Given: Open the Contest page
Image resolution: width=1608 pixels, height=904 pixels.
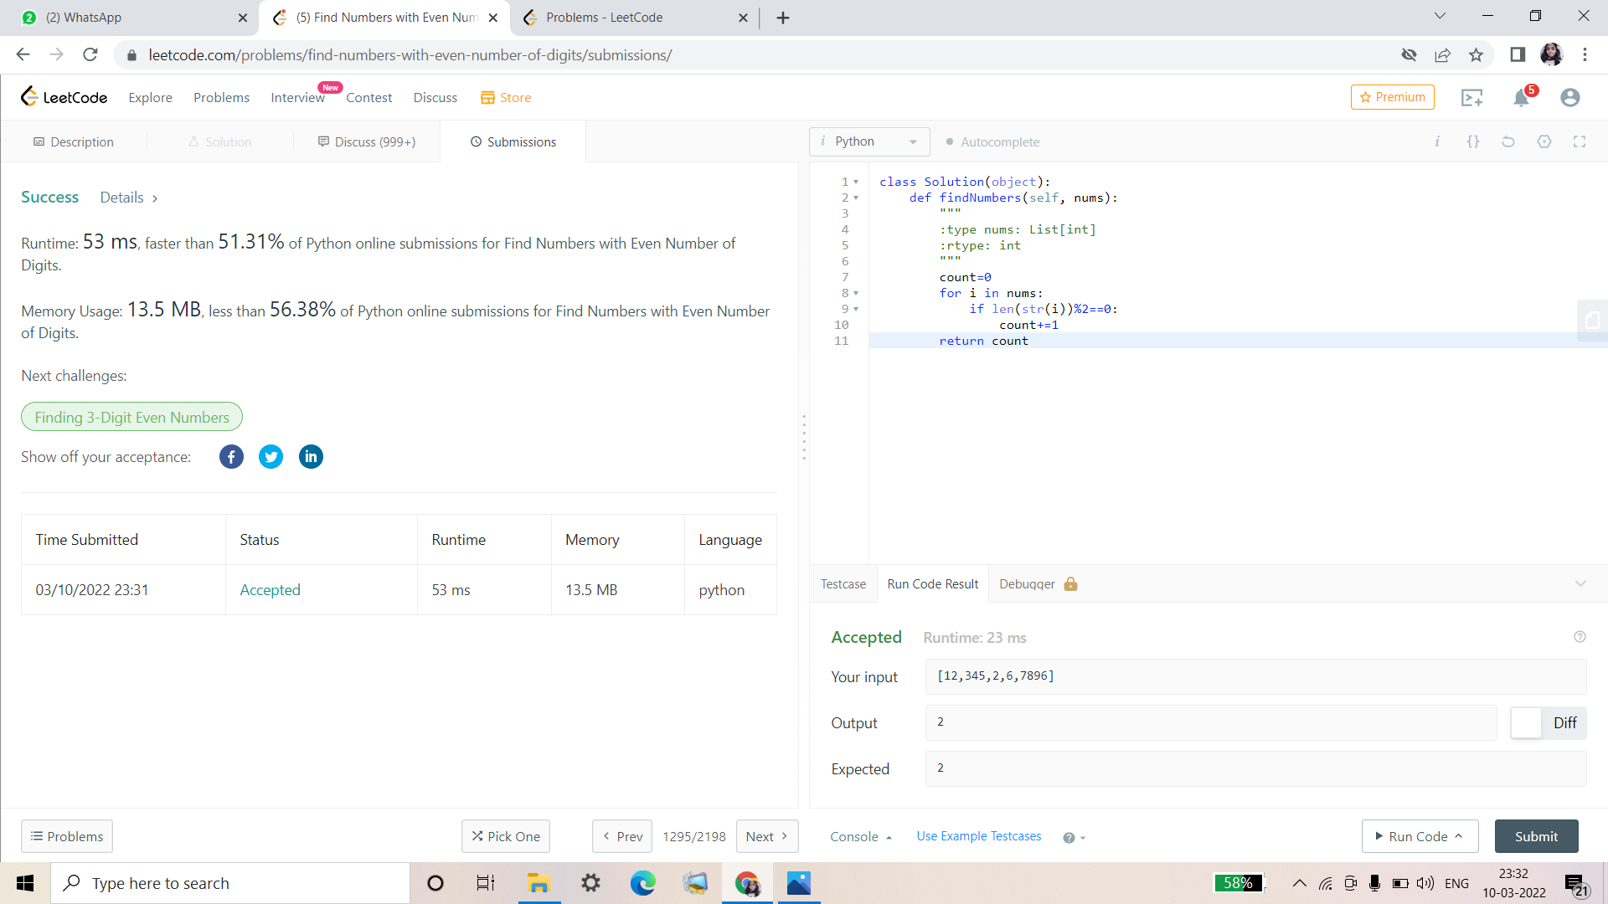Looking at the screenshot, I should coord(368,97).
